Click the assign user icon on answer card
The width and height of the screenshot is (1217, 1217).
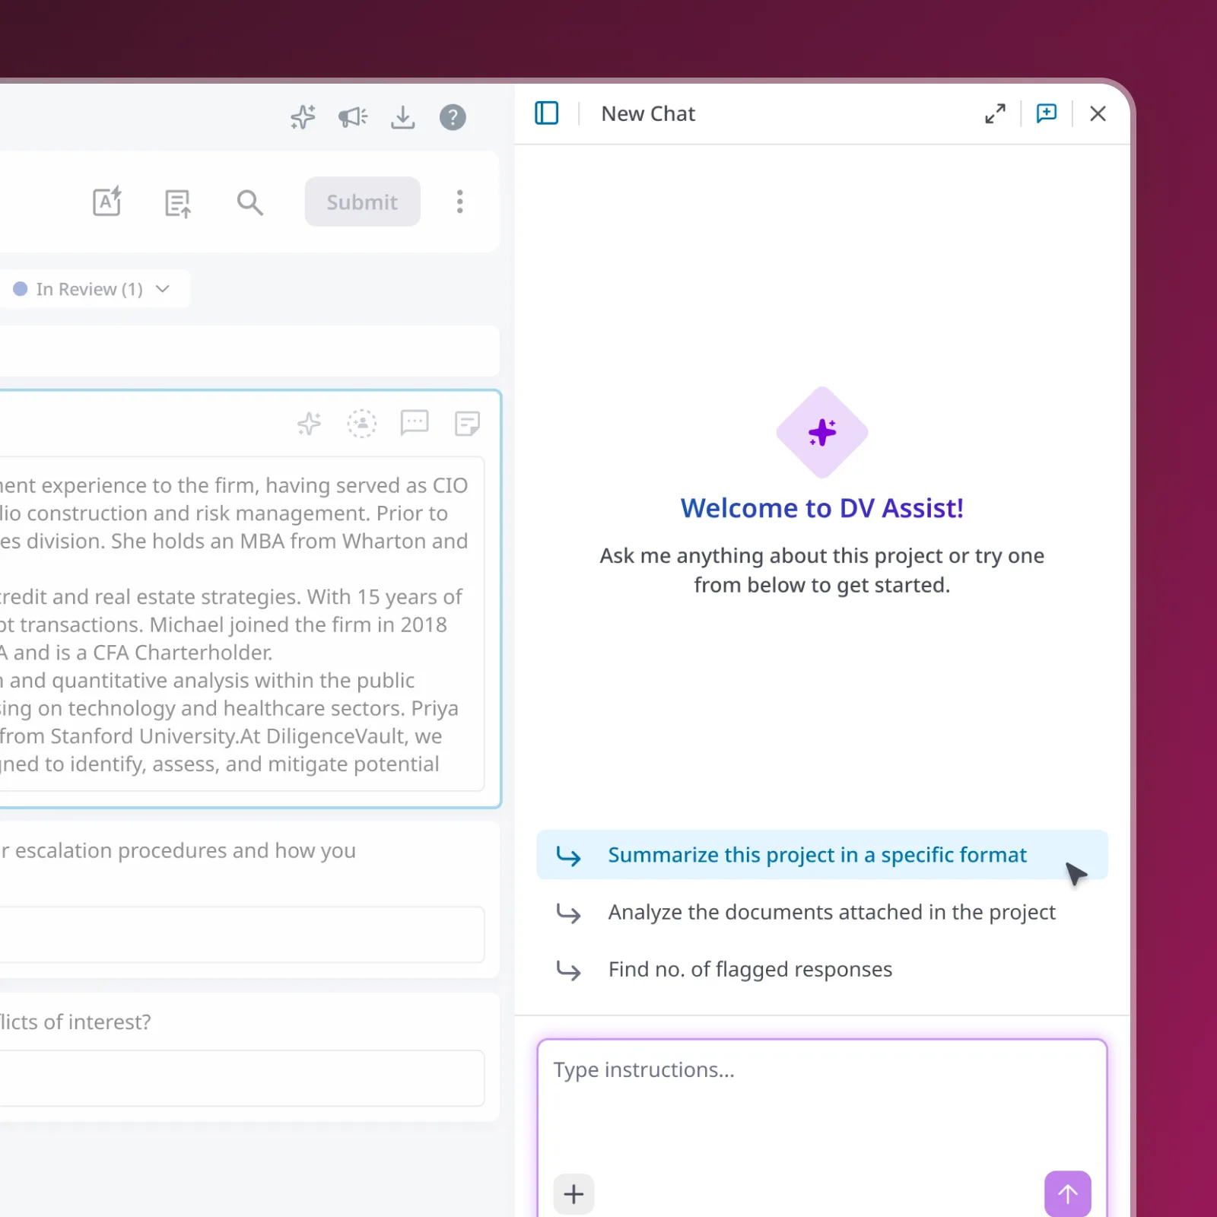pos(362,423)
